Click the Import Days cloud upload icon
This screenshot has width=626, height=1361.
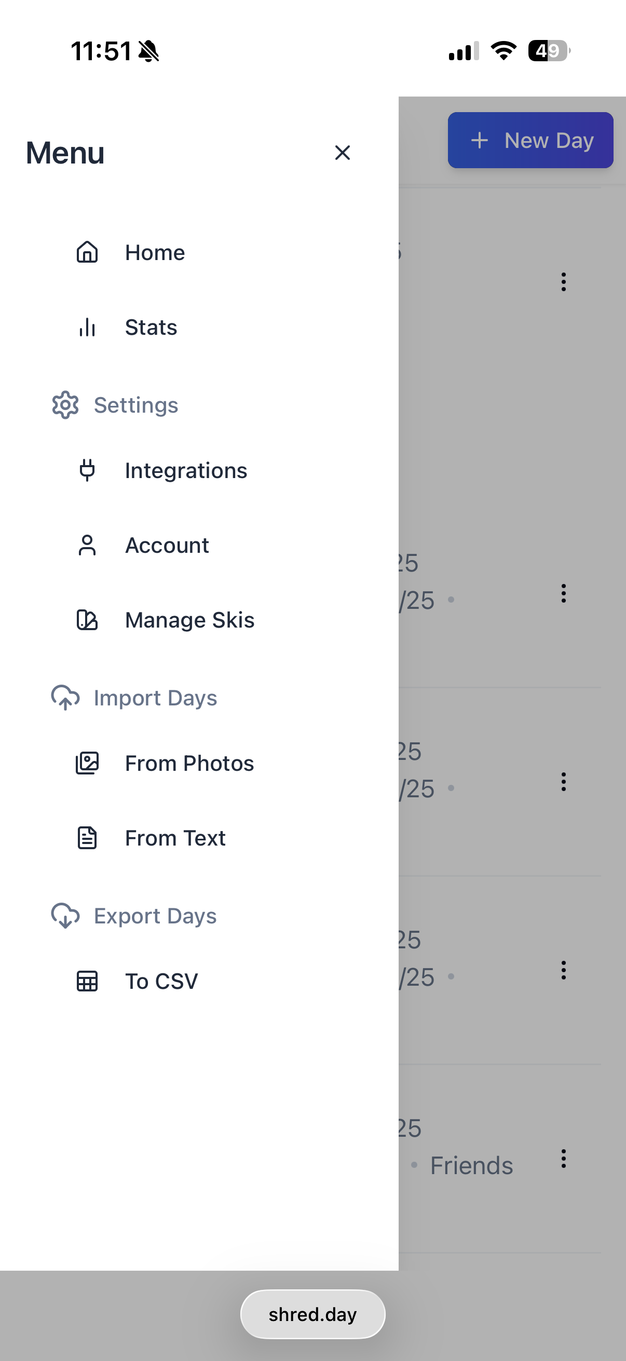pos(65,698)
